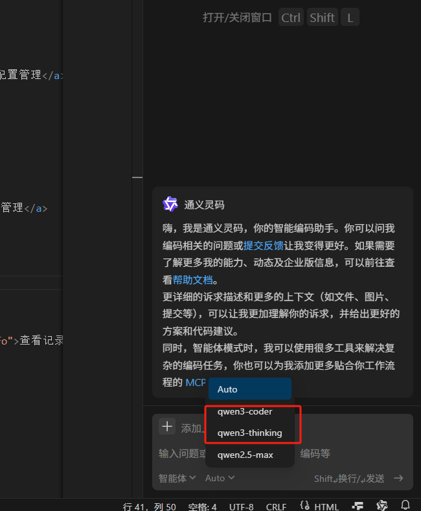
Task: Click the 空格: 4 indentation status
Action: coord(202,506)
